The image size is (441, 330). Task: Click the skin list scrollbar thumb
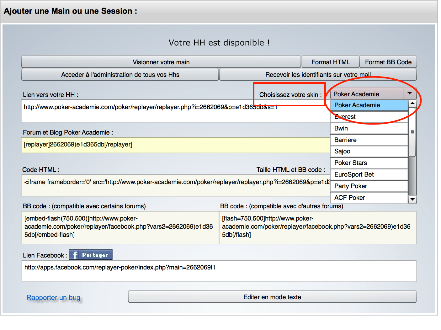pos(412,132)
